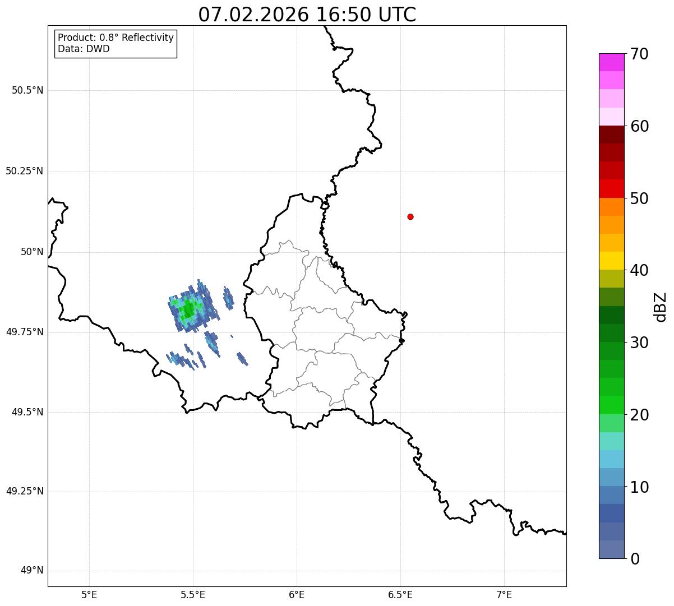Select the red 50 dBZ colorbar segment
The width and height of the screenshot is (674, 606).
pyautogui.click(x=611, y=188)
